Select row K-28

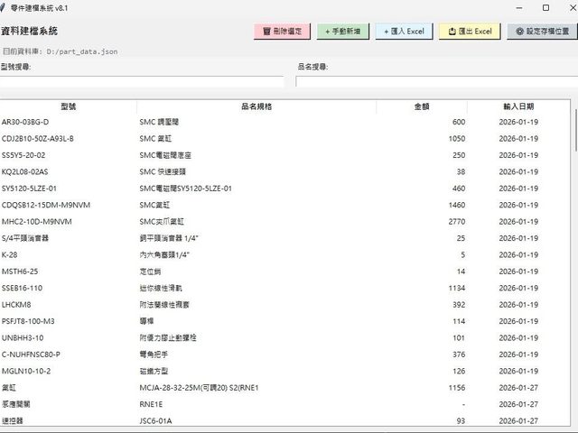[x=285, y=254]
